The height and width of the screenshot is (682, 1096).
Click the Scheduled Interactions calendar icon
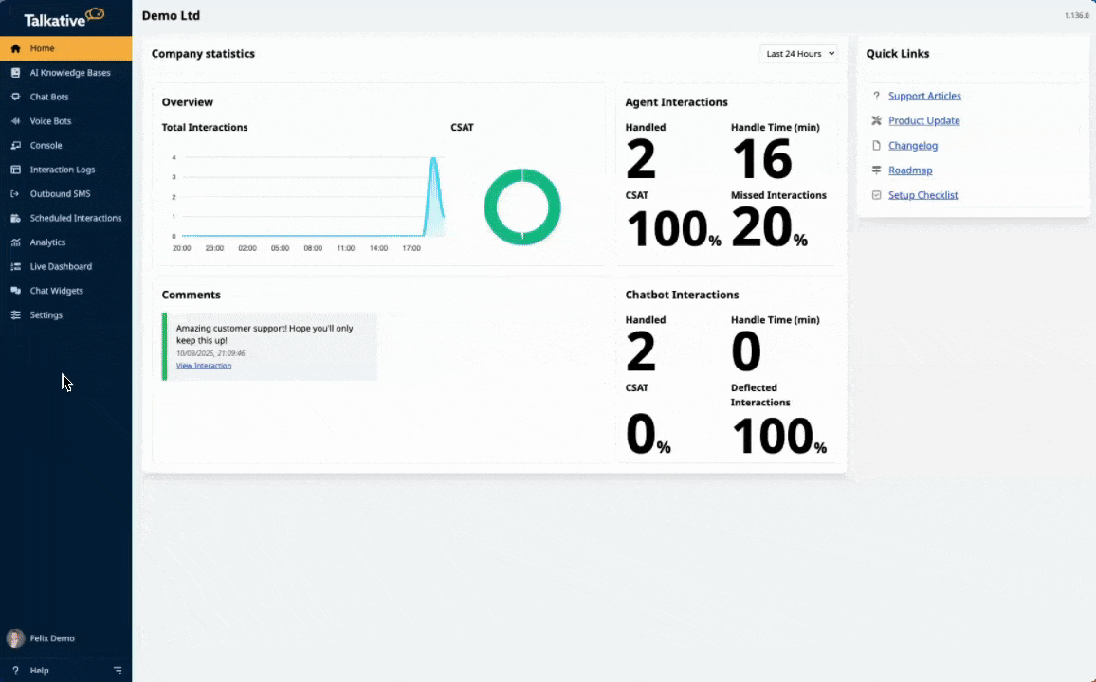point(15,218)
